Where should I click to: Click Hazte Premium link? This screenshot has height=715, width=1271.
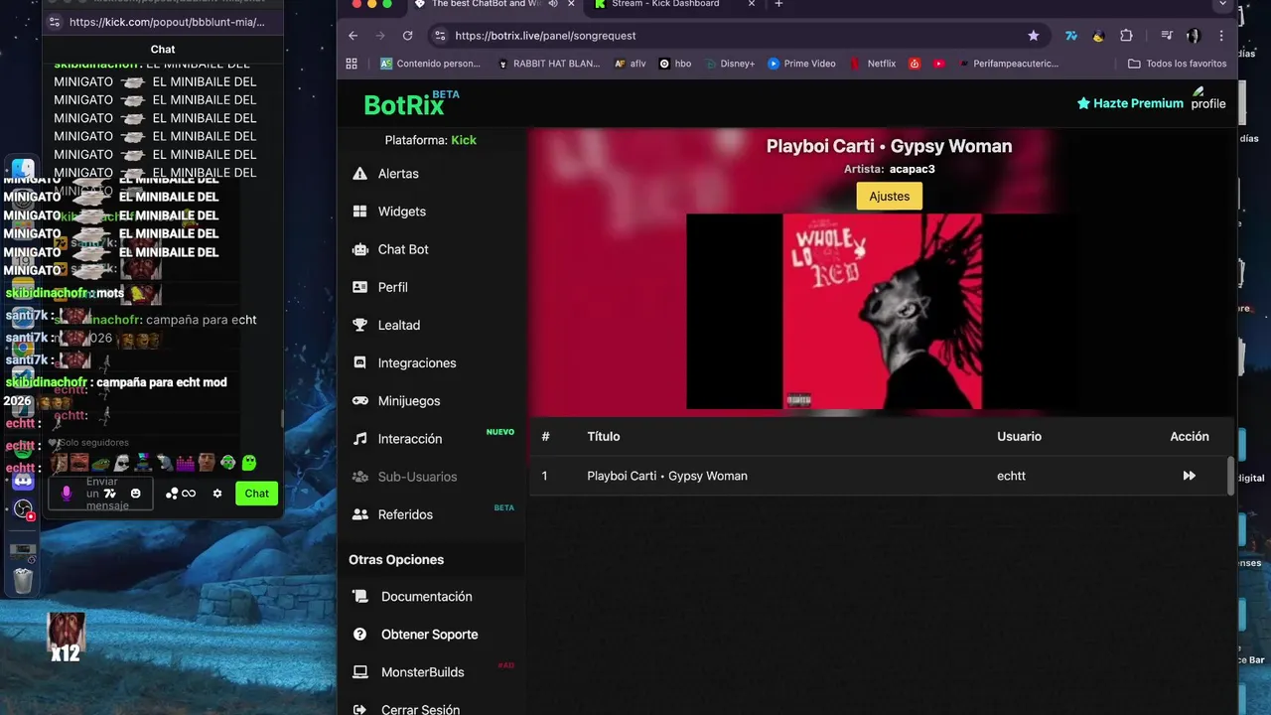[1130, 103]
